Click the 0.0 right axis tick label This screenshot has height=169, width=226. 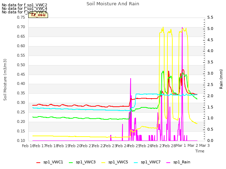210,141
